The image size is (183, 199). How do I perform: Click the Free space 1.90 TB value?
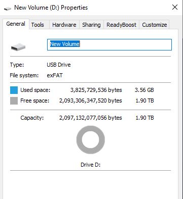pos(144,101)
